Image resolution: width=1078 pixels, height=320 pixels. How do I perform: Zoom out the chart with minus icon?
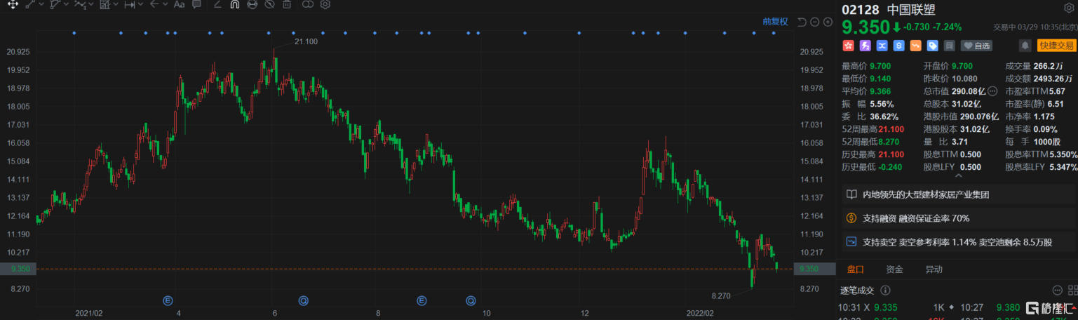pyautogui.click(x=815, y=22)
